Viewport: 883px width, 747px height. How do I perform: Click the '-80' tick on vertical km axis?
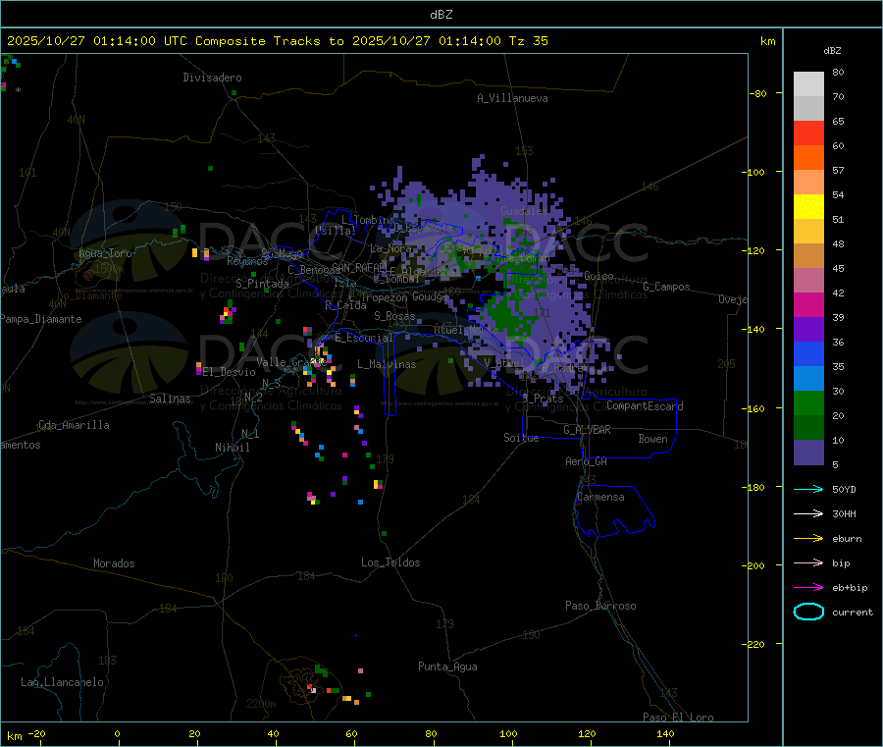[x=758, y=93]
